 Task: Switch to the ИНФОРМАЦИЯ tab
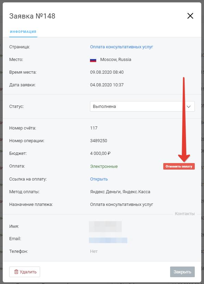pos(23,32)
